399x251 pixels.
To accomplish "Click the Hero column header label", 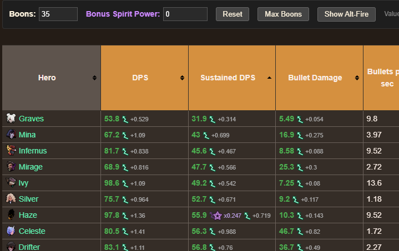I will tap(47, 78).
